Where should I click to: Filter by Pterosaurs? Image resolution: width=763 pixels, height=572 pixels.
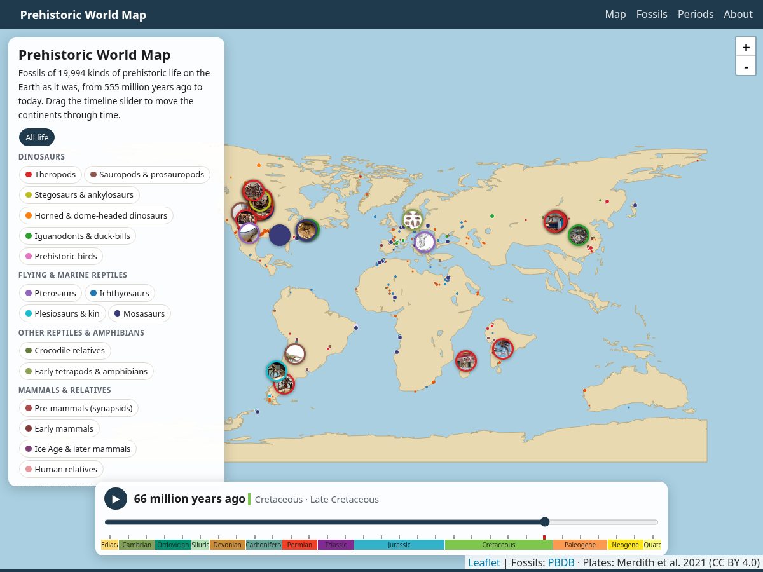50,293
